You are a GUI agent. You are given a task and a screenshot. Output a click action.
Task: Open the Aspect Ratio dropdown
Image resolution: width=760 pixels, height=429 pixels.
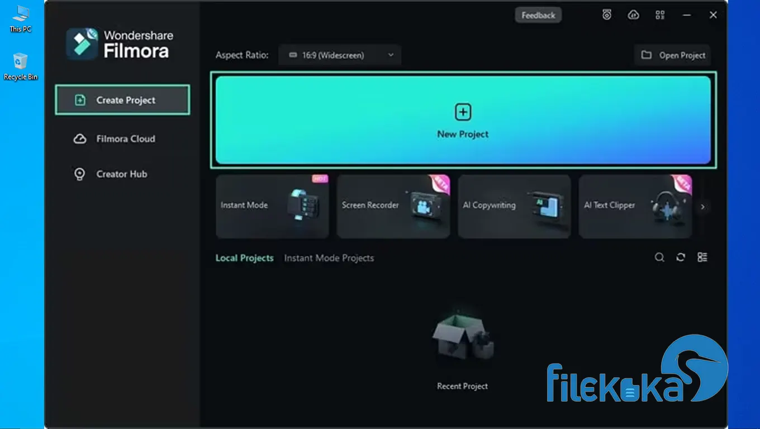340,55
